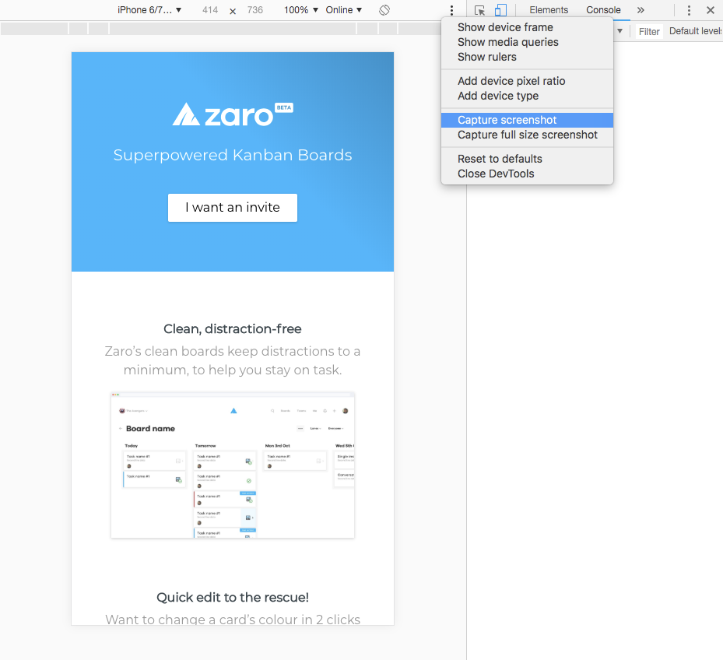The image size is (723, 660).
Task: Open the Default levels dropdown
Action: (695, 31)
